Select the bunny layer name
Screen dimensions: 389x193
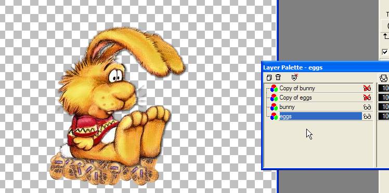pos(287,107)
